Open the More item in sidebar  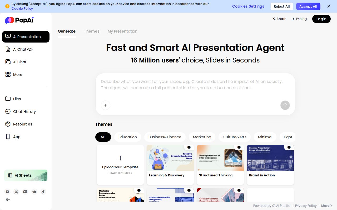[18, 75]
